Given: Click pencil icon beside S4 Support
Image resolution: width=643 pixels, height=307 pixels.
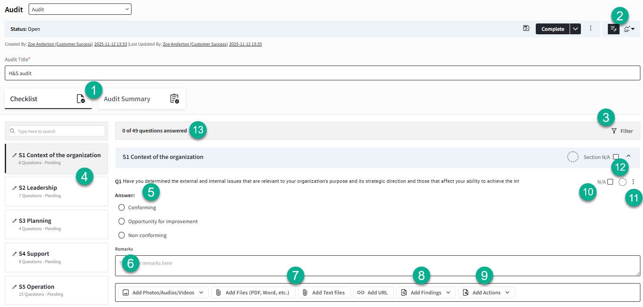Looking at the screenshot, I should [15, 254].
